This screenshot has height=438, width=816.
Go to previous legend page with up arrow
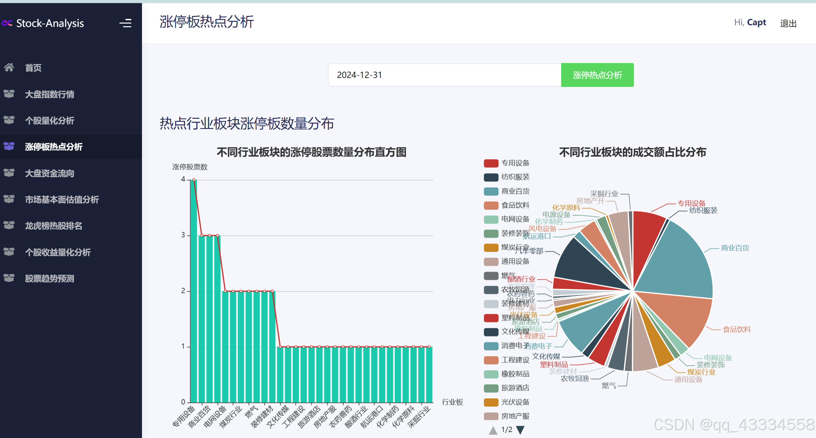(493, 430)
